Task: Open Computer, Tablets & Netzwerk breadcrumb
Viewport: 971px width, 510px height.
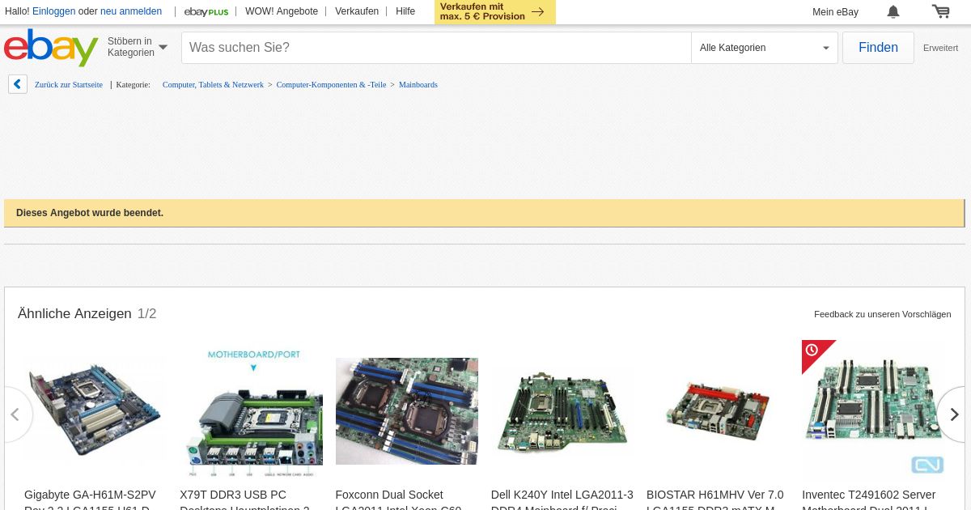Action: click(x=213, y=84)
